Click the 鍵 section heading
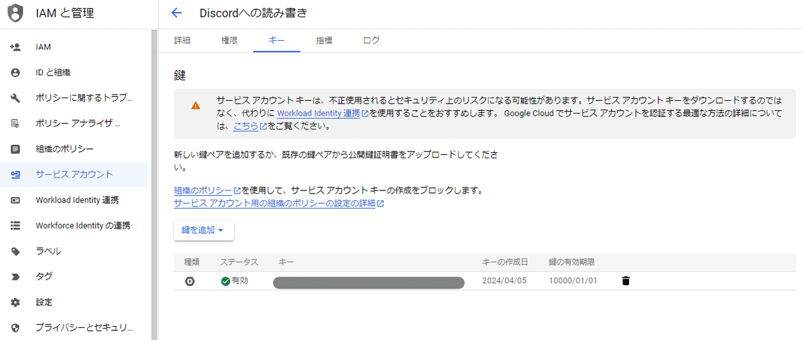 pos(179,75)
